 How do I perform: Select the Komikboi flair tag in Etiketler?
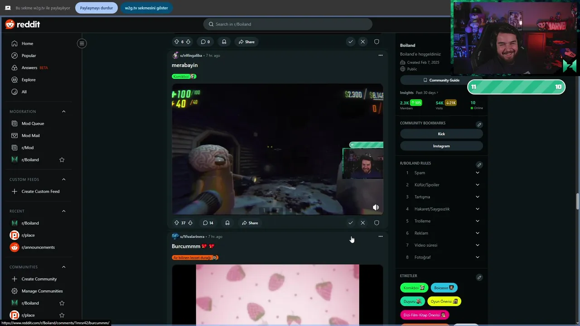pos(414,288)
